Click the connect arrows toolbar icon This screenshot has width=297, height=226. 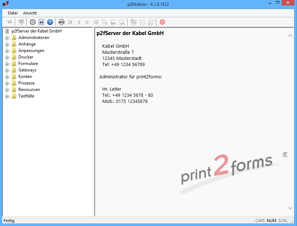tap(10, 22)
